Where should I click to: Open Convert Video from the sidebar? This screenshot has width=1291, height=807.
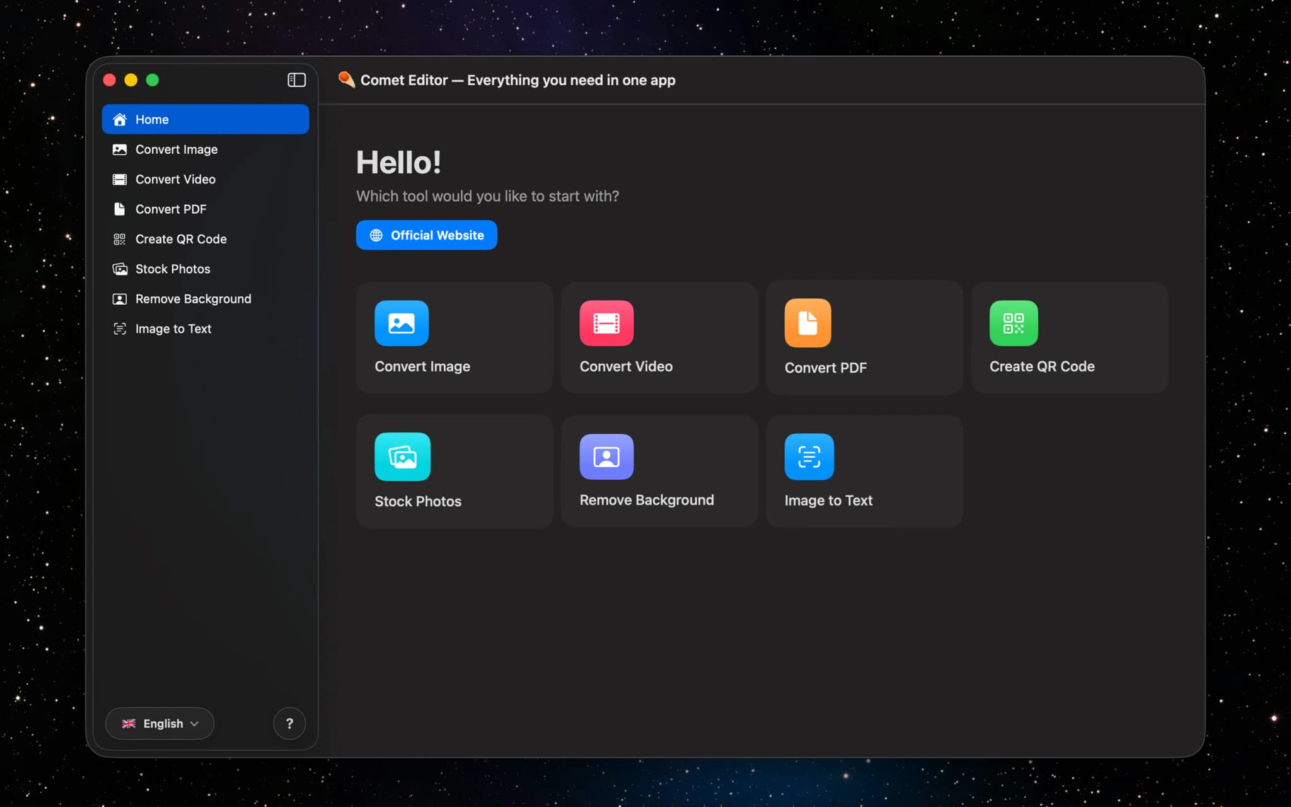[206, 179]
